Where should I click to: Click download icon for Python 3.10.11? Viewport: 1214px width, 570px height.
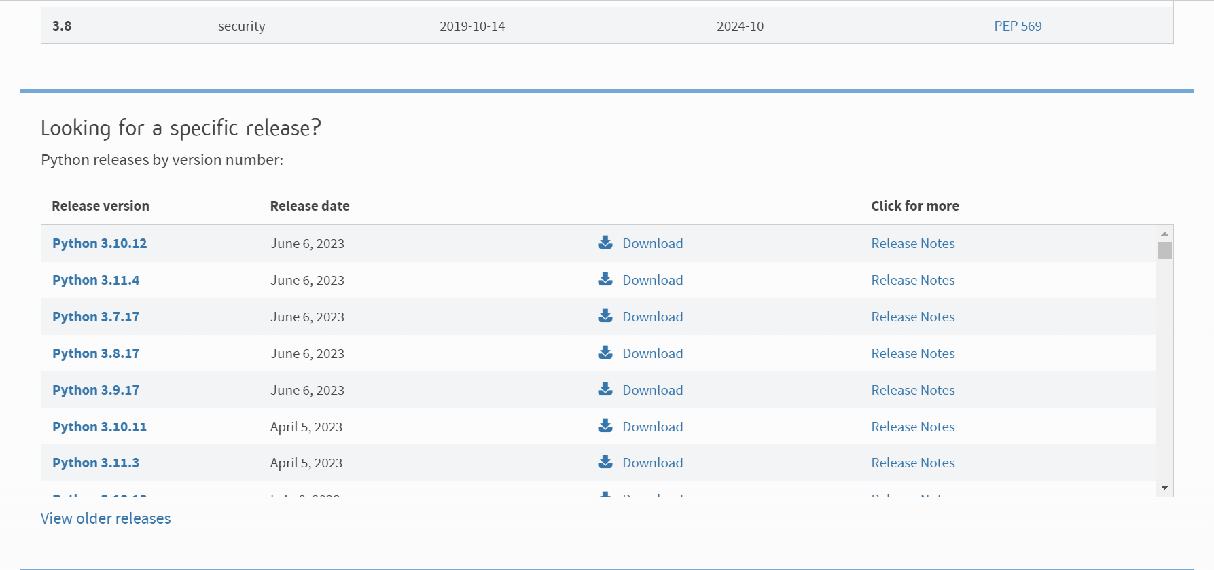pos(605,426)
